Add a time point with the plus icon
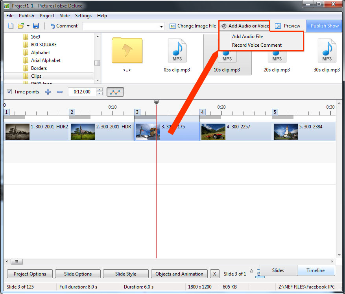Screen dimensions: 345x294 [x=48, y=91]
